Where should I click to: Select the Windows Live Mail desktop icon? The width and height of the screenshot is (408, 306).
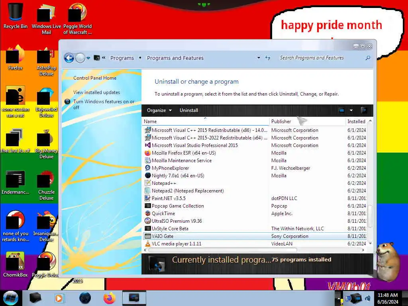tap(46, 19)
